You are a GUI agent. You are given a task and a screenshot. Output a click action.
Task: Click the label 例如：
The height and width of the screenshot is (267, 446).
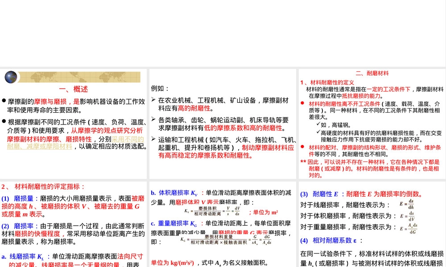[160, 89]
